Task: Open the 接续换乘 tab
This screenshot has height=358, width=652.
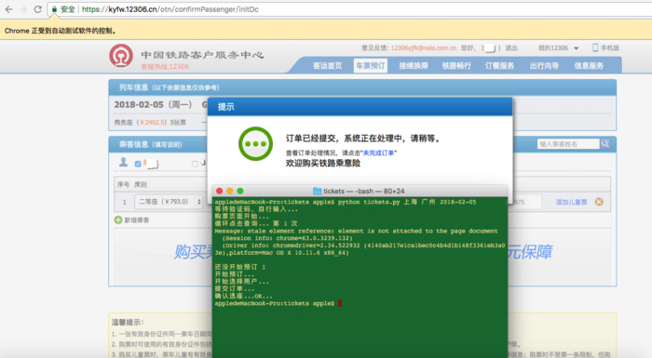Action: [x=414, y=66]
